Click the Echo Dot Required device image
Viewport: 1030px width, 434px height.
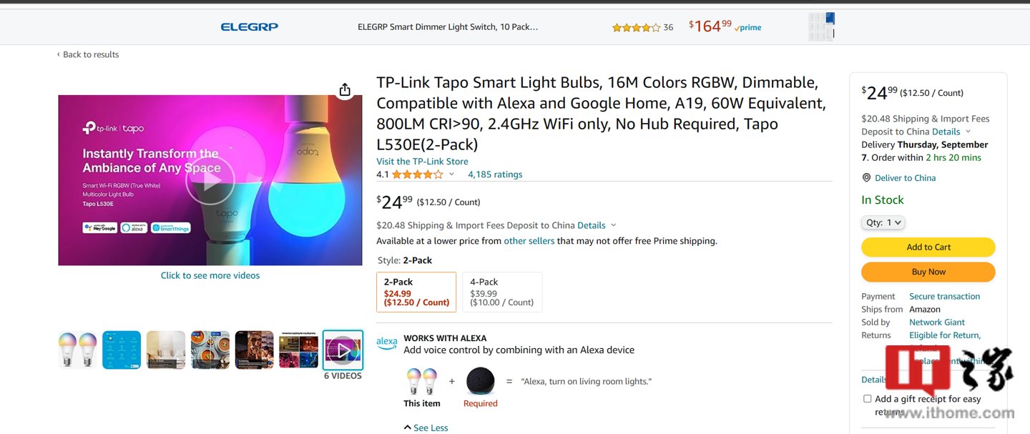point(480,380)
